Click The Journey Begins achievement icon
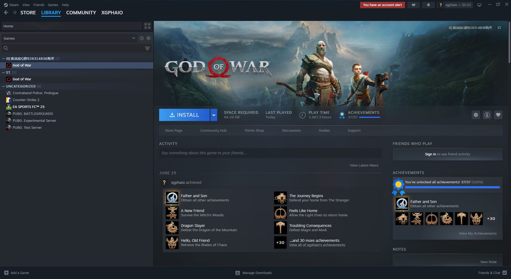 pyautogui.click(x=280, y=198)
